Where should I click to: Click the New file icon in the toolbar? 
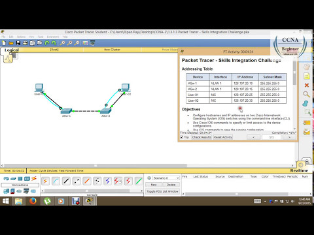pos(4,43)
